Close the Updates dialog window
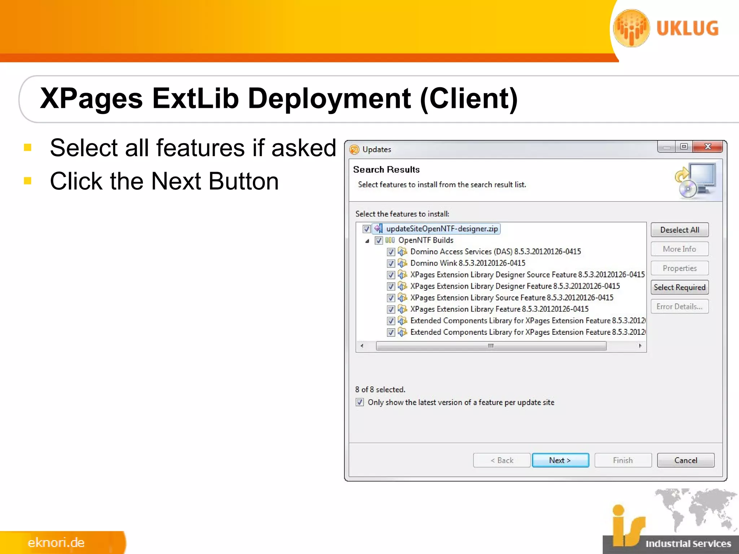This screenshot has width=739, height=554. click(x=708, y=147)
